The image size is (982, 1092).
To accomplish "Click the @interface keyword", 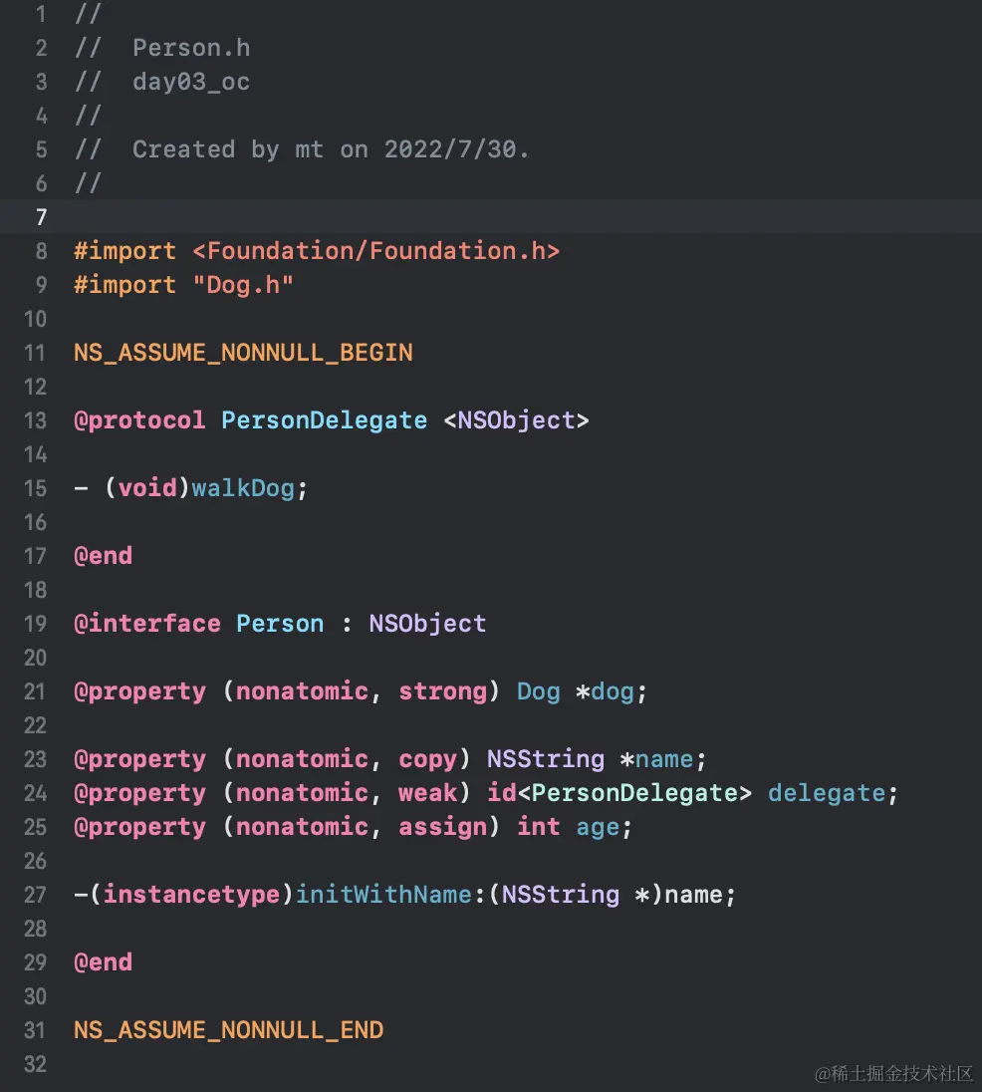I will [147, 624].
